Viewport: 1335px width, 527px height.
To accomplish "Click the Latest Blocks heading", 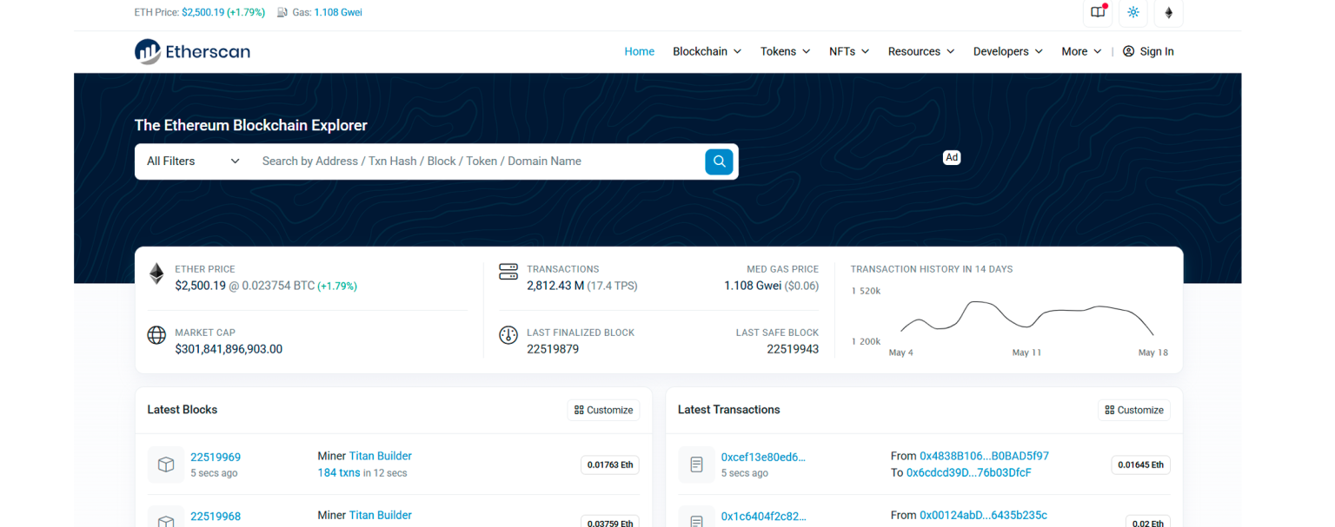I will tap(183, 410).
